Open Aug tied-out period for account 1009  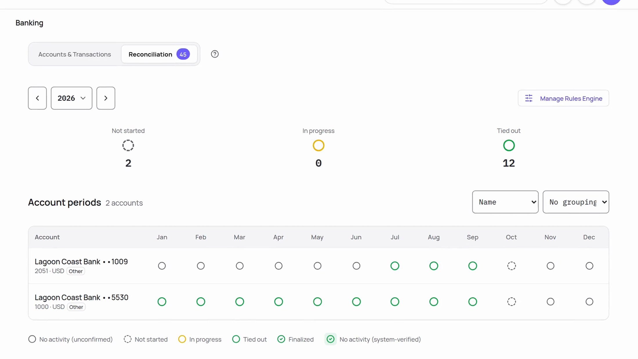click(434, 266)
